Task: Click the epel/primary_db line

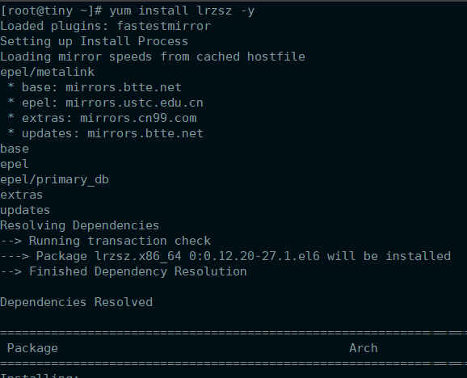Action: tap(54, 180)
